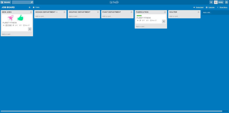
Task: Click the notifications bell icon
Action: coord(226,2)
